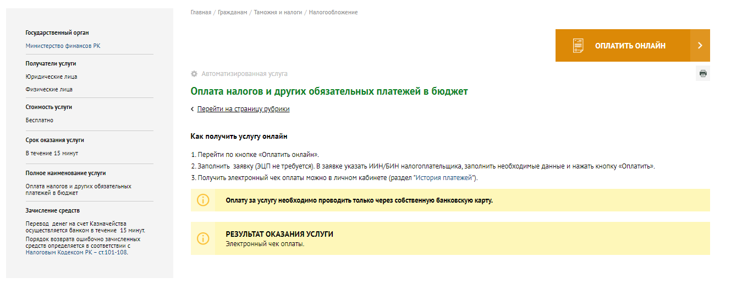
Task: Click the page title 'Оплата налогов и других обязательных платежей в бюджет'
Action: coord(329,91)
